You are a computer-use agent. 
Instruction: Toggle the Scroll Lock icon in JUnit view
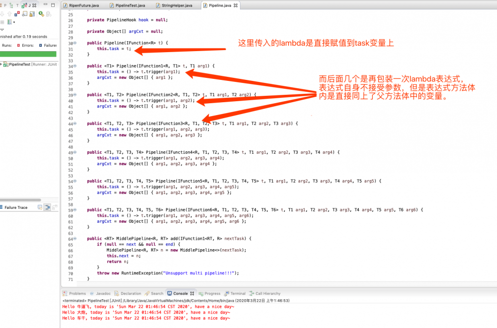point(32,14)
